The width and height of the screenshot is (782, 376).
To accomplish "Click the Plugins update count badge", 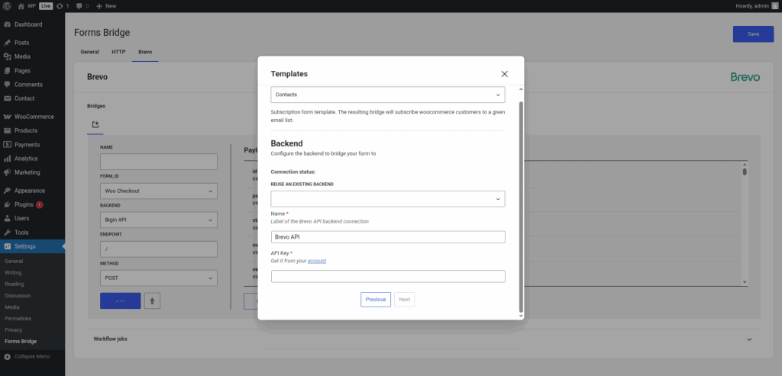I will pyautogui.click(x=40, y=204).
